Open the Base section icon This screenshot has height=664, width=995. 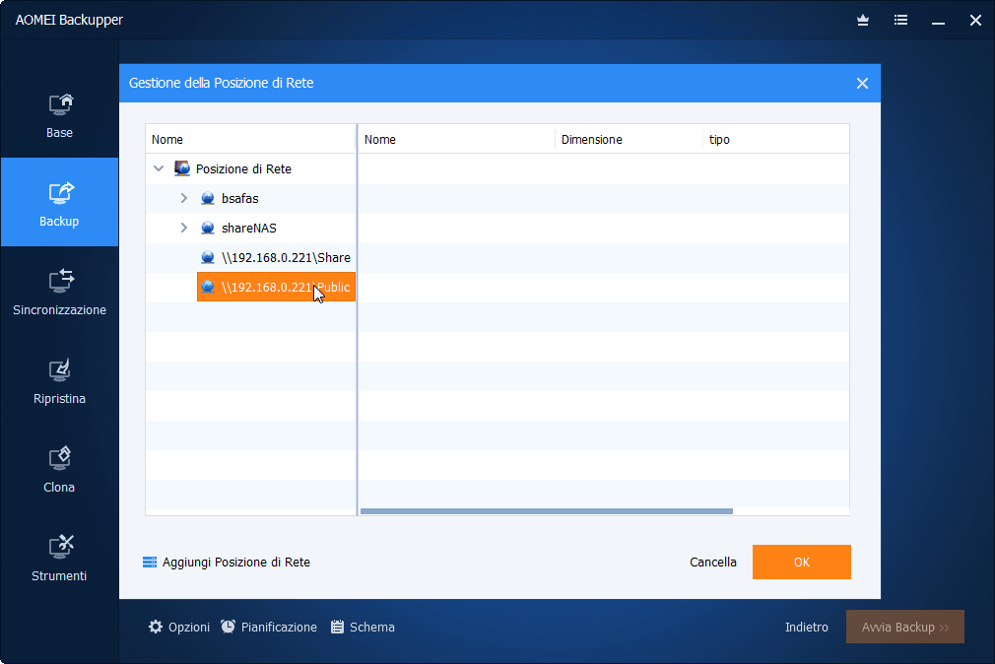(61, 104)
